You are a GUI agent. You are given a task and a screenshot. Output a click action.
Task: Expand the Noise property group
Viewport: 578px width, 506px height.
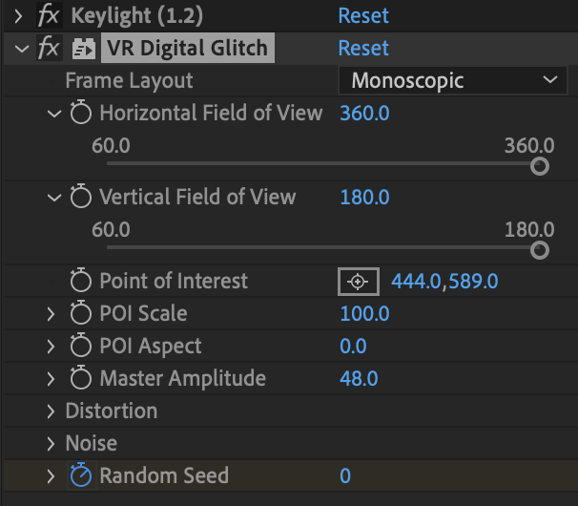coord(51,444)
